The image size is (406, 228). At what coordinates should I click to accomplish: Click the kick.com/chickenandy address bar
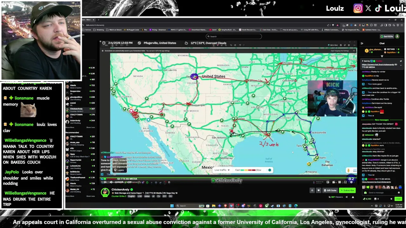(x=203, y=25)
